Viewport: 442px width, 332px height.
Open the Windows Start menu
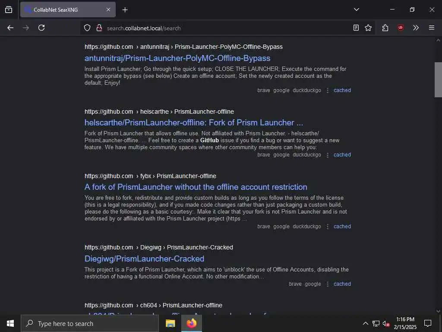10,323
